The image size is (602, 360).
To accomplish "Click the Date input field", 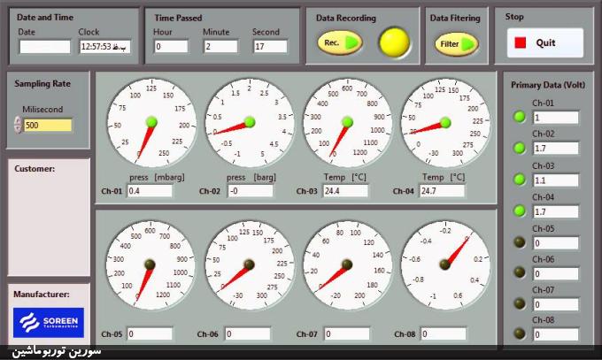I will click(x=44, y=47).
